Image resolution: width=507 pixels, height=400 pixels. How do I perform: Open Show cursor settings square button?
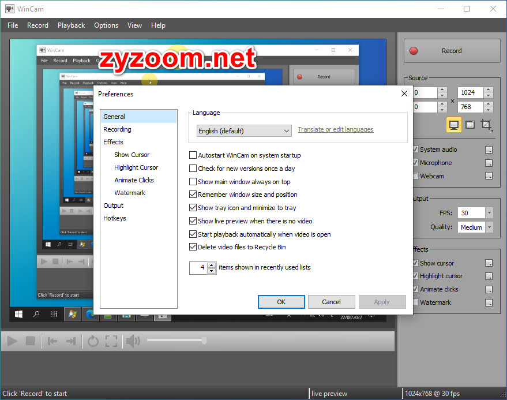click(x=489, y=263)
